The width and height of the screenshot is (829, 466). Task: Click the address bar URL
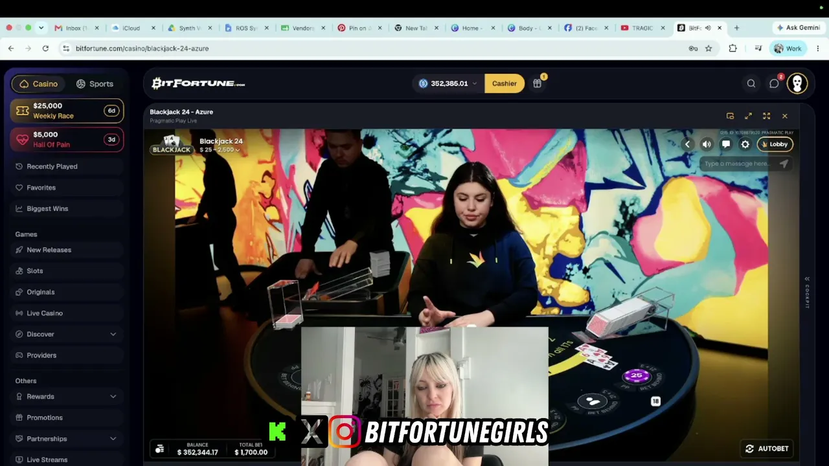pyautogui.click(x=142, y=49)
